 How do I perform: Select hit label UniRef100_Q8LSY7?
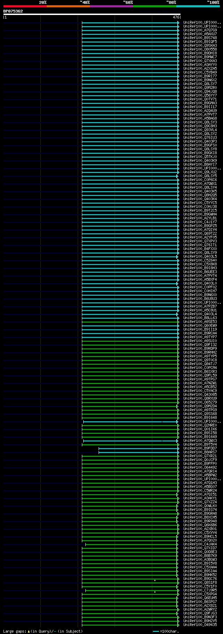click(x=200, y=84)
